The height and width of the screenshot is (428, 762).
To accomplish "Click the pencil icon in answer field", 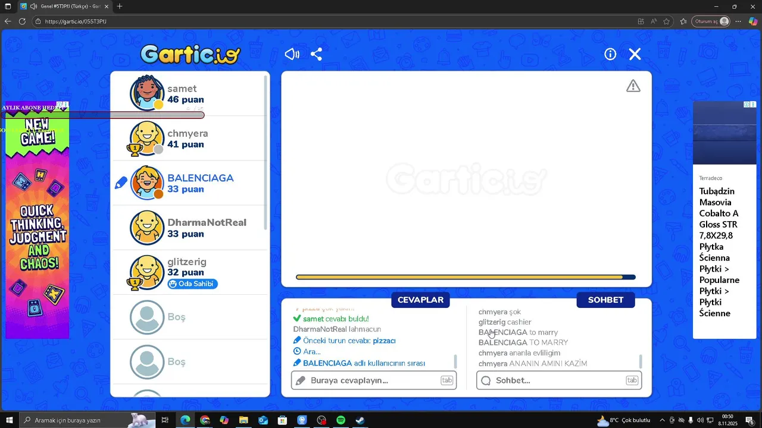I will (x=301, y=380).
